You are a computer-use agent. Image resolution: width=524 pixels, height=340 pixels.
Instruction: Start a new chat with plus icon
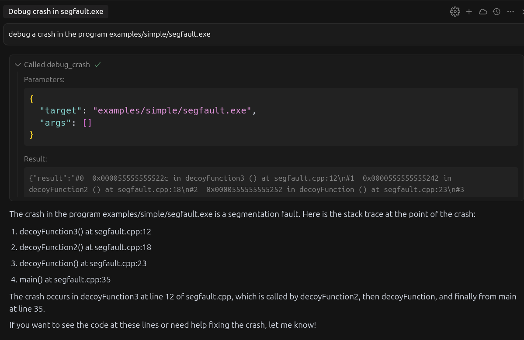[x=469, y=12]
